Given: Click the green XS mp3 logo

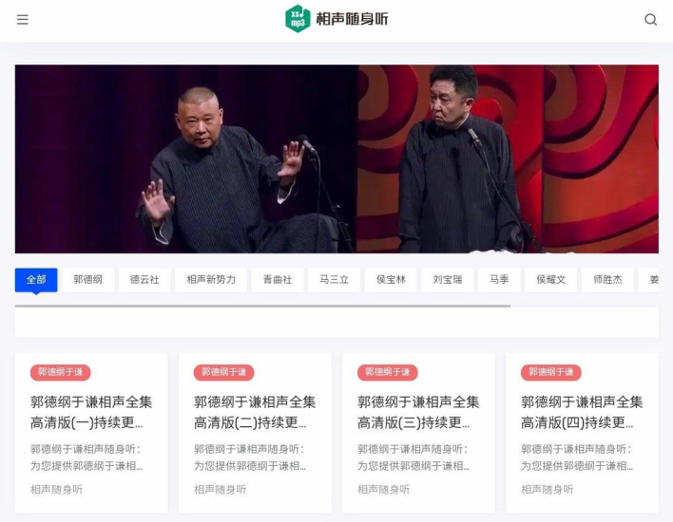Looking at the screenshot, I should click(298, 19).
